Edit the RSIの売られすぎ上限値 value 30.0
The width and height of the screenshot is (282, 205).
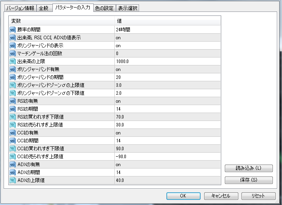click(x=168, y=125)
